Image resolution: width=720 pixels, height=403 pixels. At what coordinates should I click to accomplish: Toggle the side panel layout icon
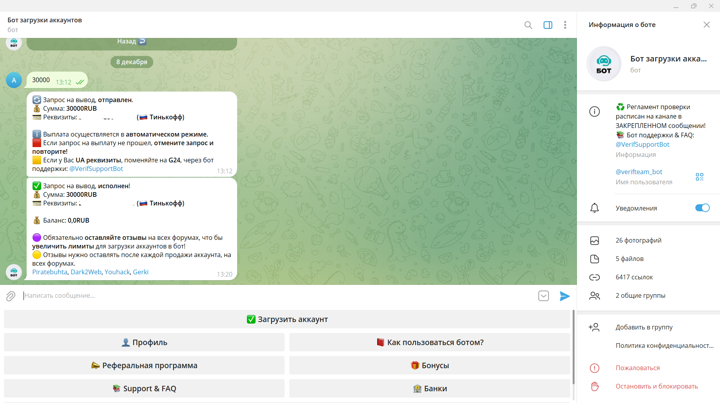[548, 25]
